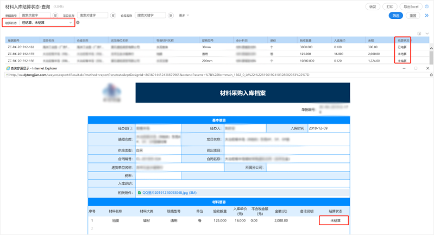Click the 打印 print button

pos(389,6)
